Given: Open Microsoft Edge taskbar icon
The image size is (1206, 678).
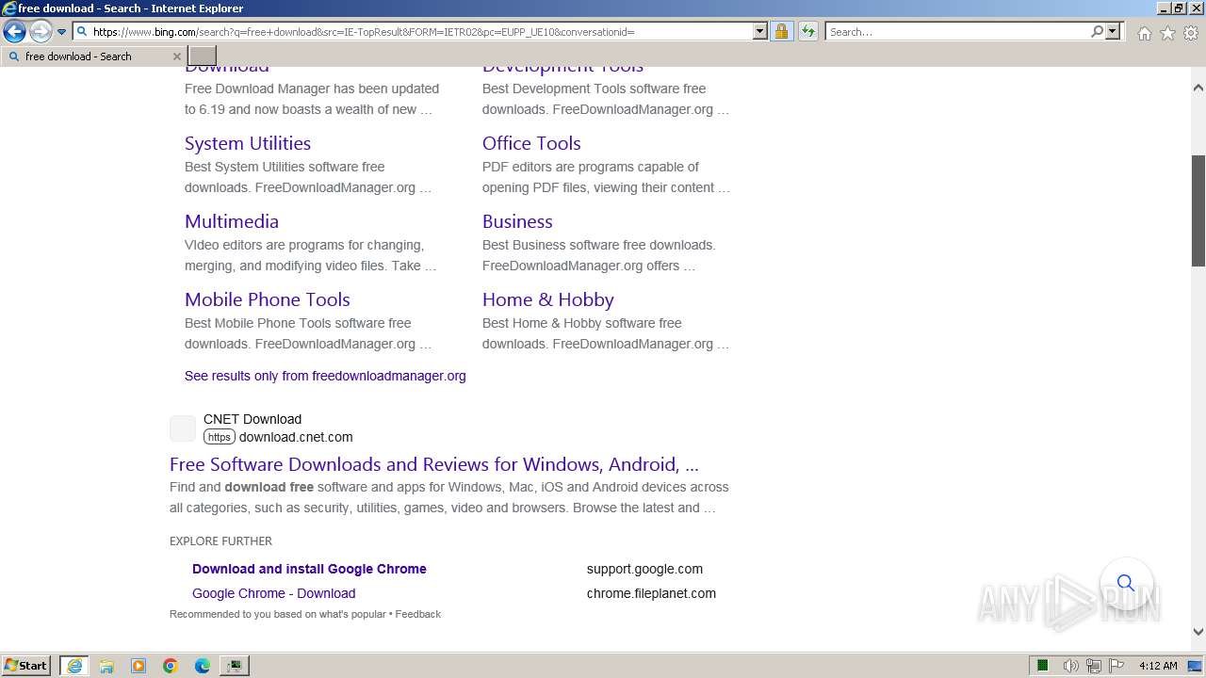Looking at the screenshot, I should point(203,666).
